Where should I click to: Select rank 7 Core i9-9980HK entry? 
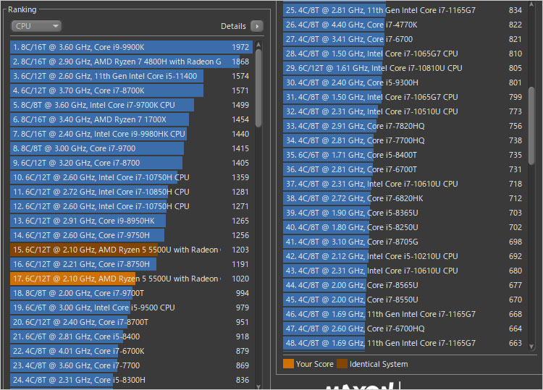[x=132, y=134]
